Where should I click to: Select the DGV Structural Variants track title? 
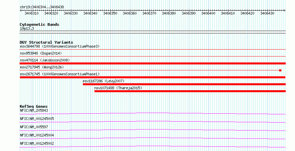(46, 42)
